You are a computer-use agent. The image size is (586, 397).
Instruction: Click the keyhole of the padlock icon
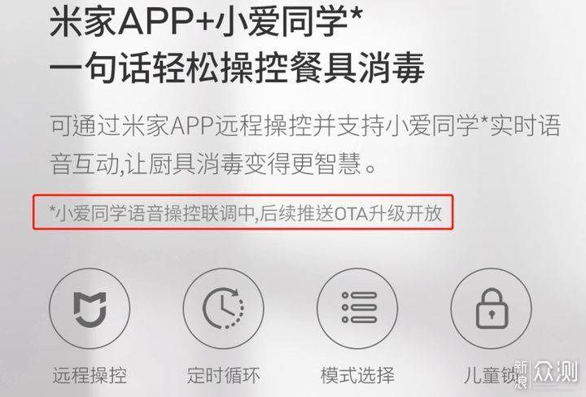pos(492,315)
